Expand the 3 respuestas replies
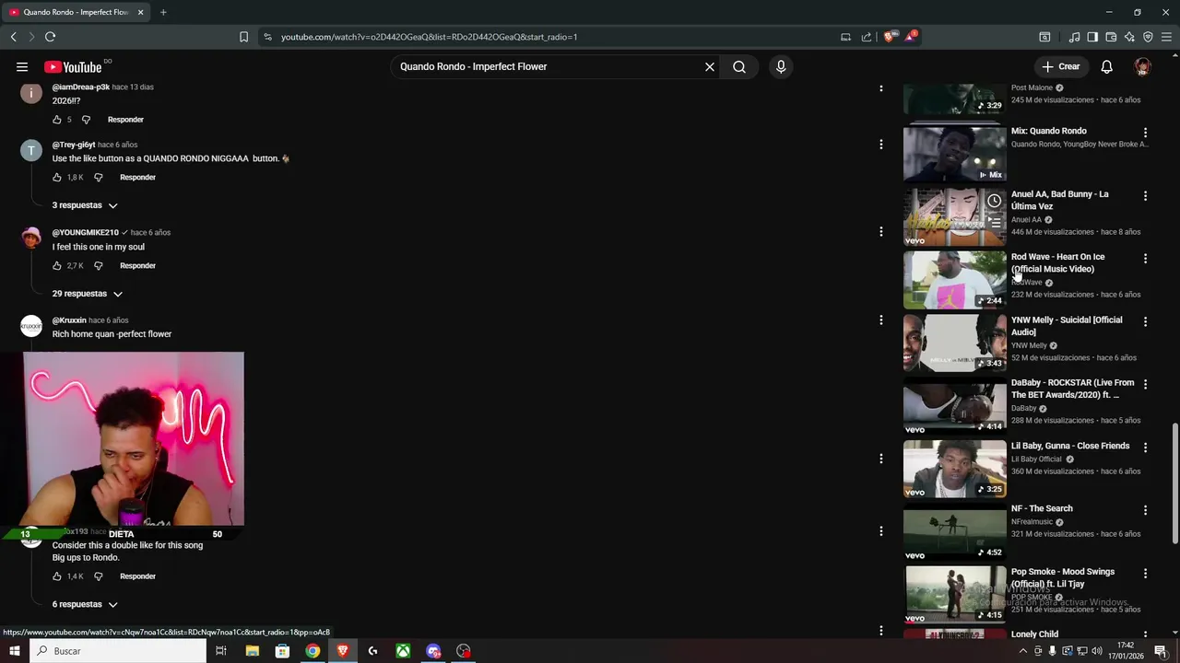The image size is (1180, 663). tap(85, 205)
